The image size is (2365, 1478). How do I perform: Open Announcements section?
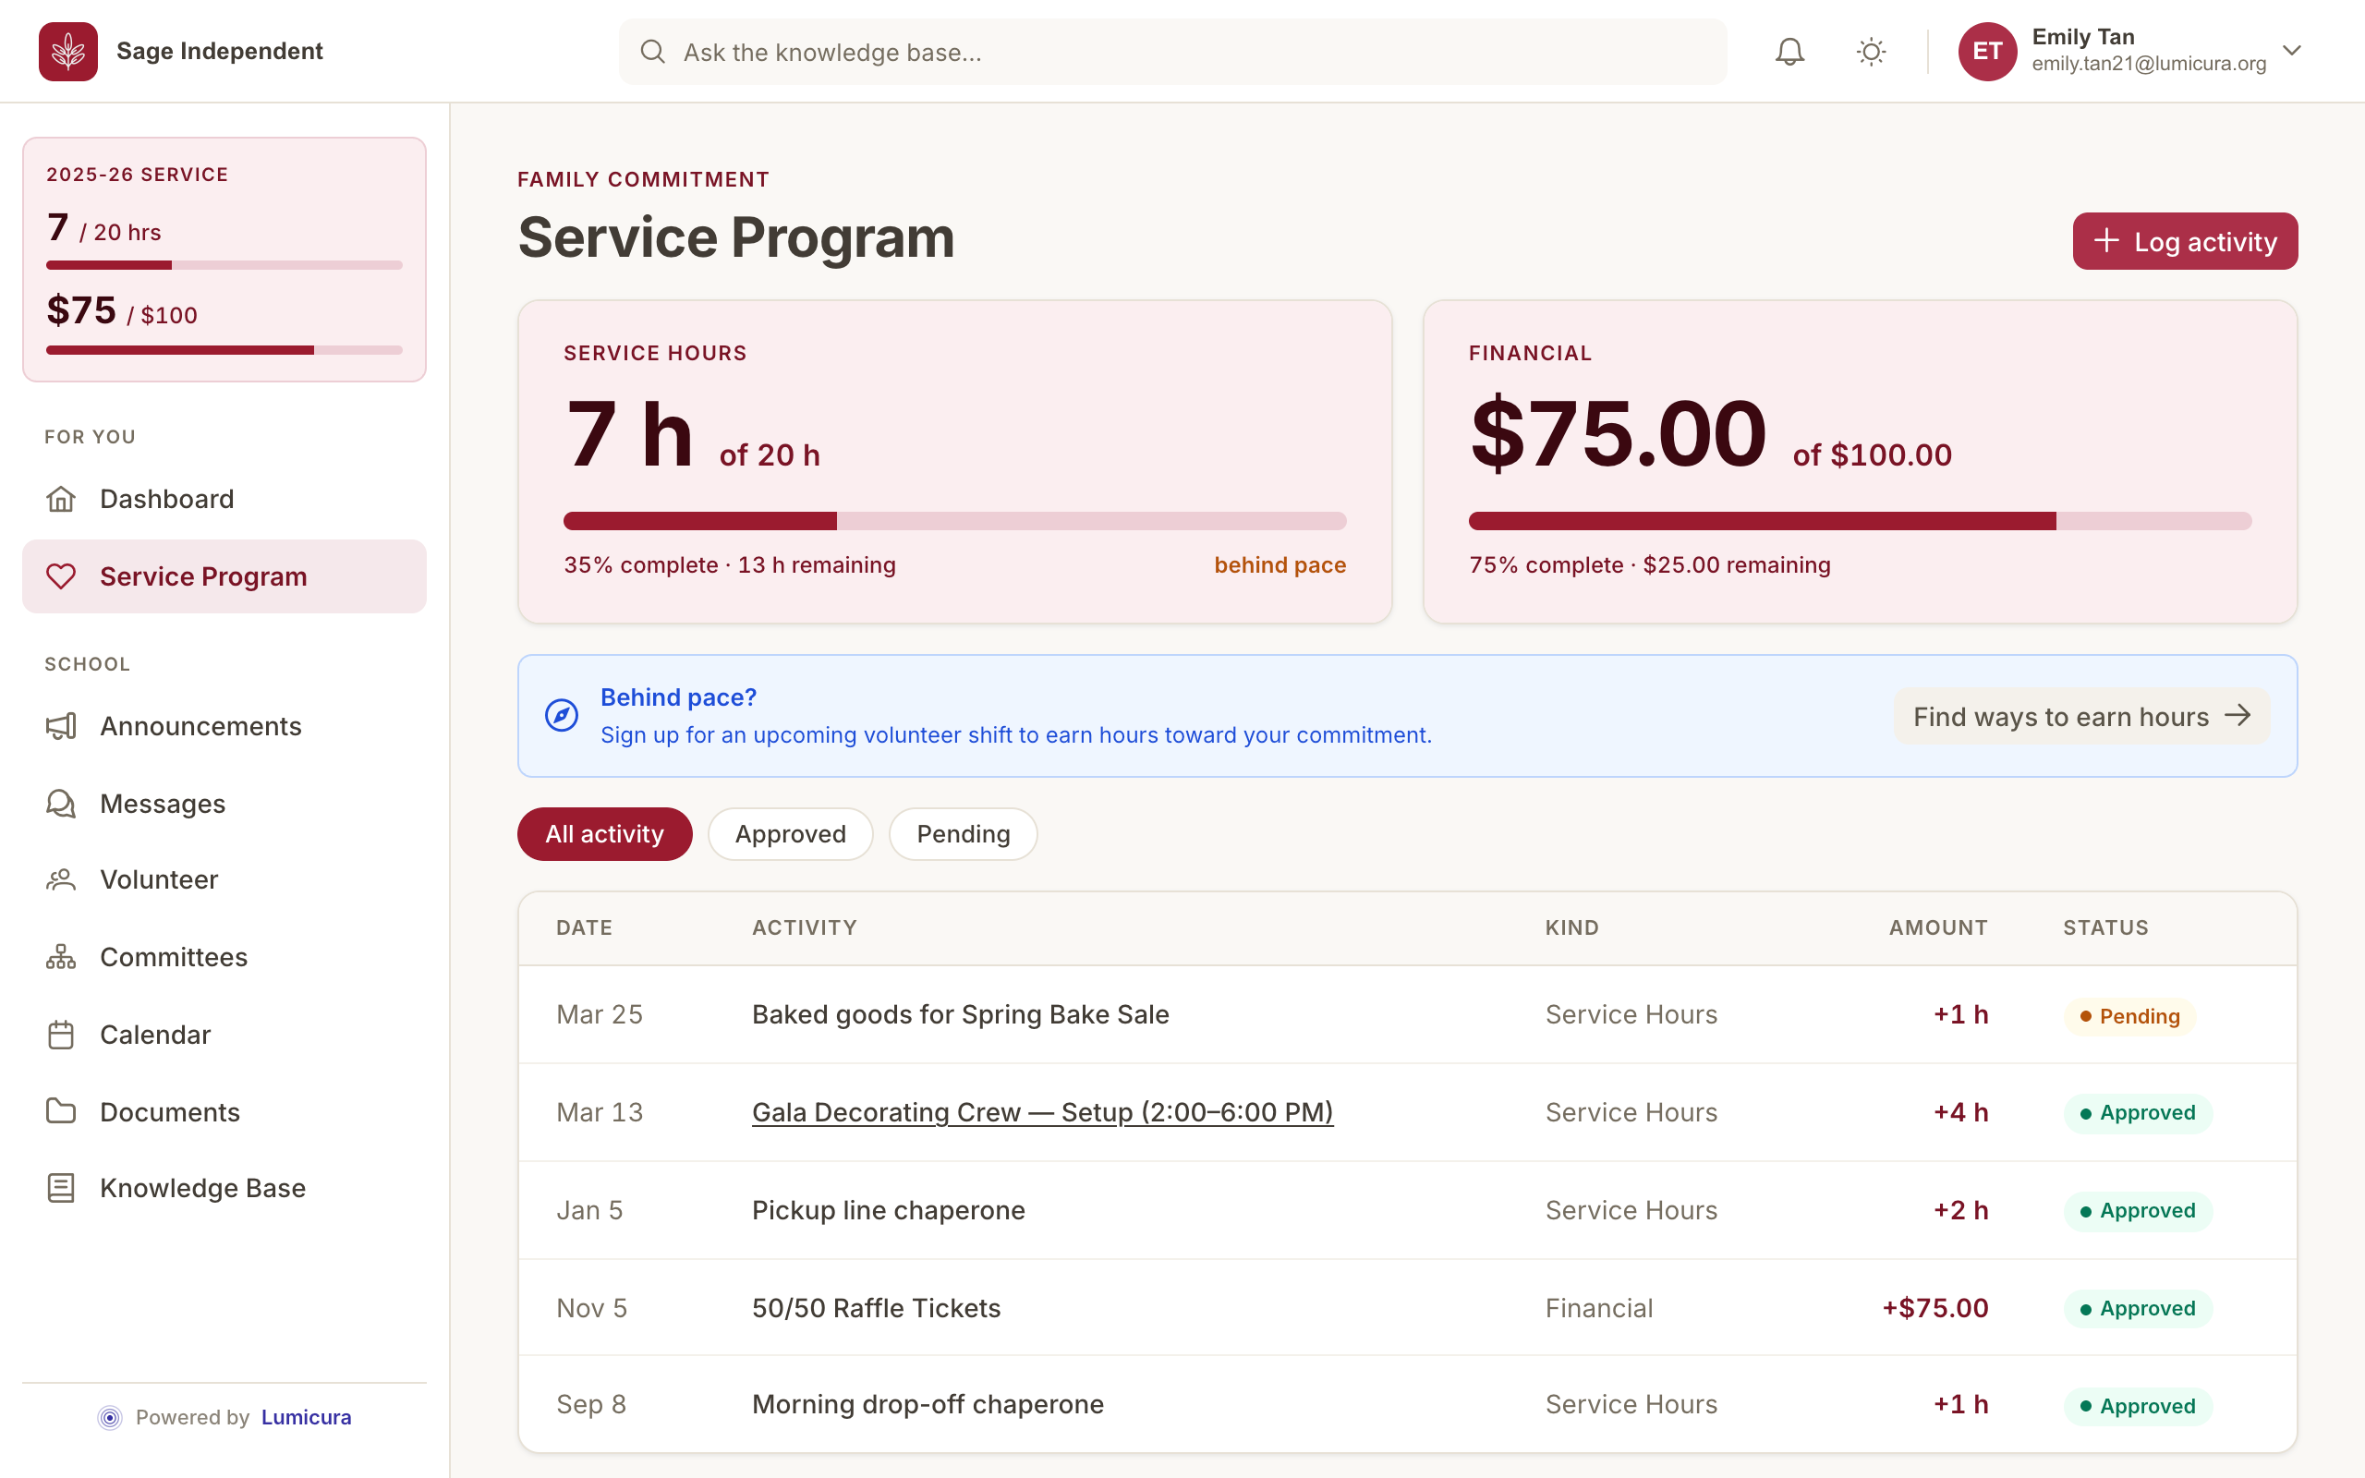click(224, 726)
